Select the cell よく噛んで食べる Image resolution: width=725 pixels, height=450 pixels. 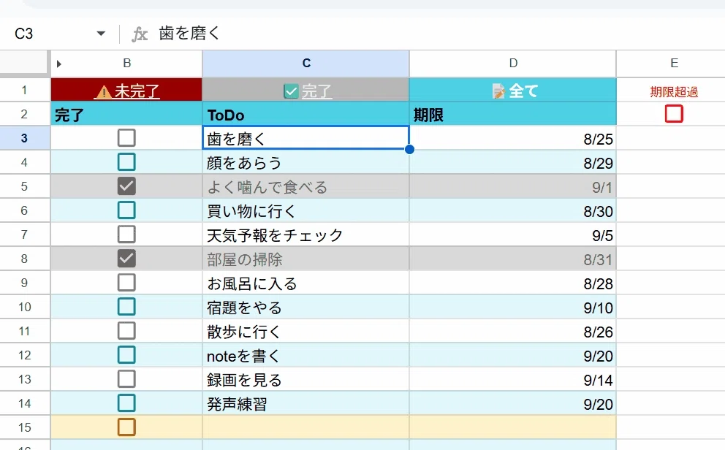pos(305,186)
